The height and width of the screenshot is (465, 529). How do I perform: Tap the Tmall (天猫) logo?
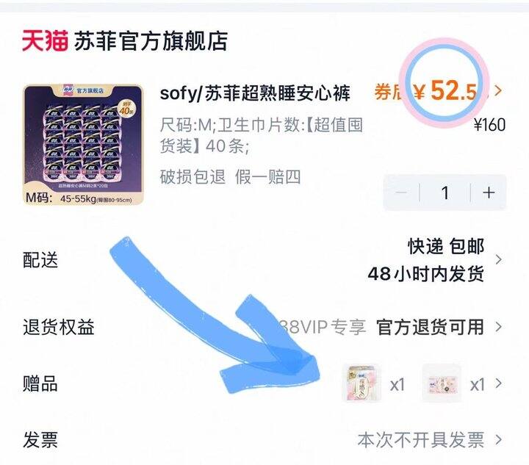click(46, 41)
